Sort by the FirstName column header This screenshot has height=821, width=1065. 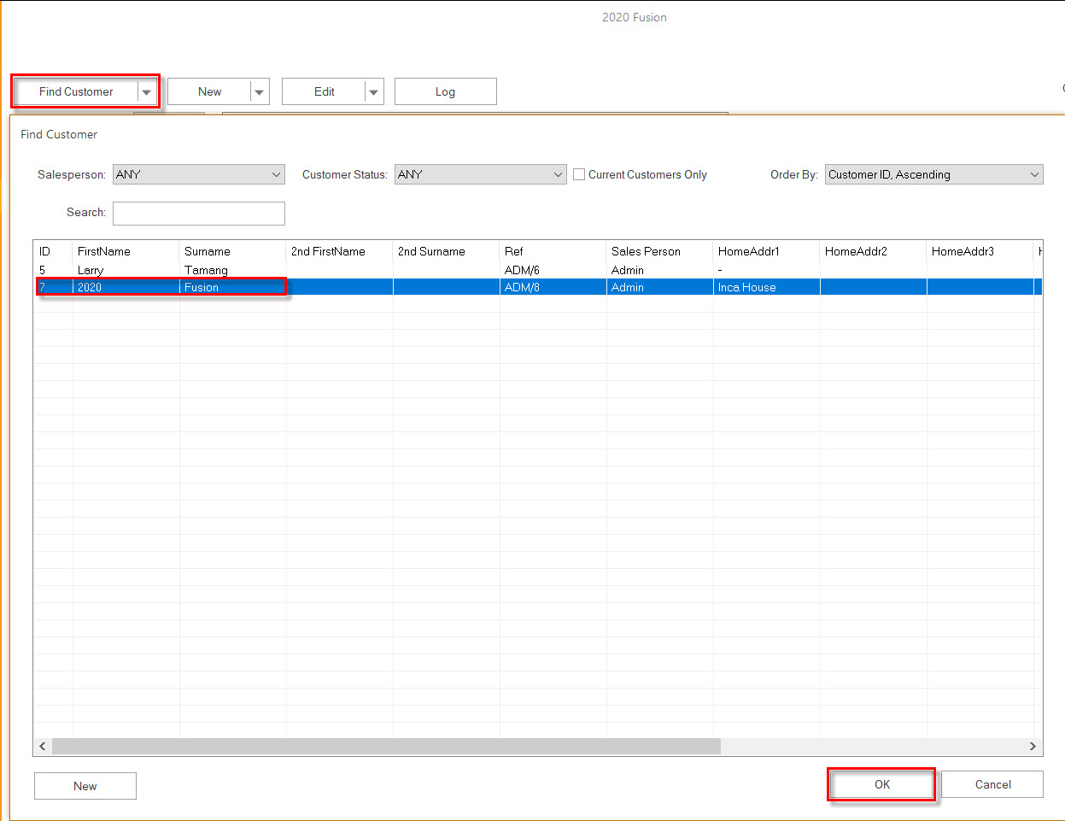(x=126, y=251)
